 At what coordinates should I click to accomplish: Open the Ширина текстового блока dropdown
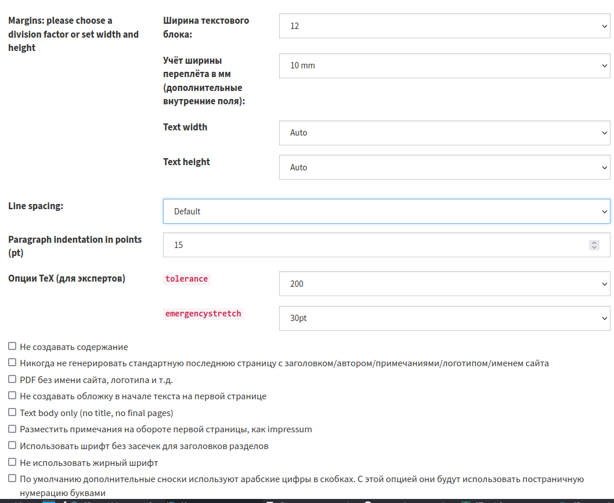(x=444, y=26)
